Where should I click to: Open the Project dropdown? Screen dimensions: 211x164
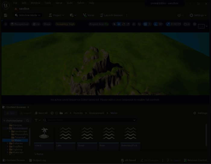[x=56, y=15]
